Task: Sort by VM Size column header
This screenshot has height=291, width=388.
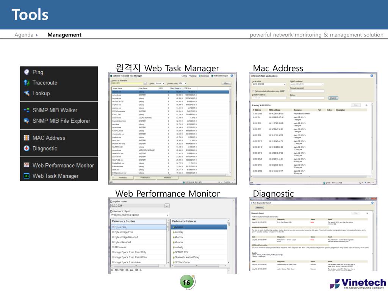Action: (x=190, y=88)
